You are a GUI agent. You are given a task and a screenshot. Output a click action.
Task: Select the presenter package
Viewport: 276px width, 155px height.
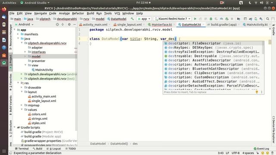pyautogui.click(x=38, y=61)
